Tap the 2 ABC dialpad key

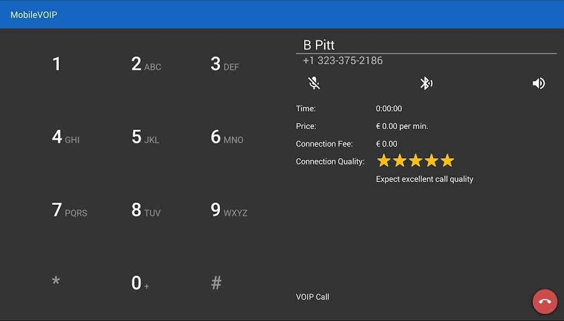pos(146,64)
